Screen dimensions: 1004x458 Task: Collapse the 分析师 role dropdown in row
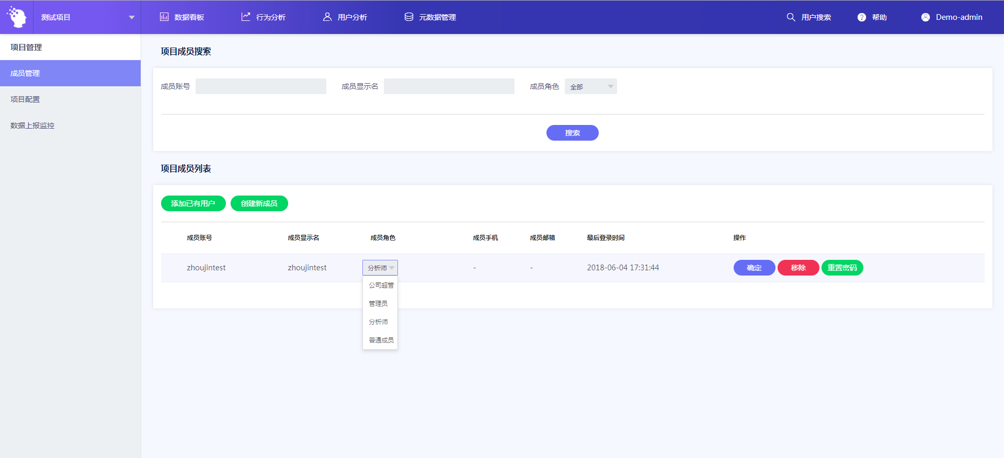pos(380,268)
